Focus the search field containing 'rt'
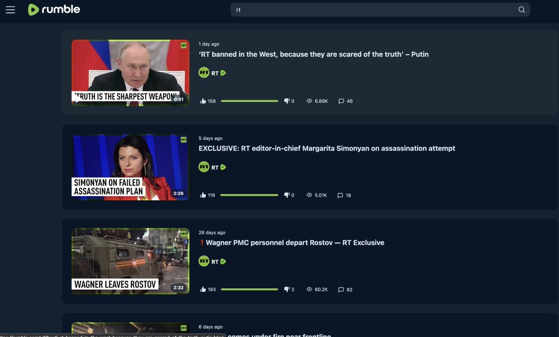This screenshot has width=559, height=337. click(380, 10)
